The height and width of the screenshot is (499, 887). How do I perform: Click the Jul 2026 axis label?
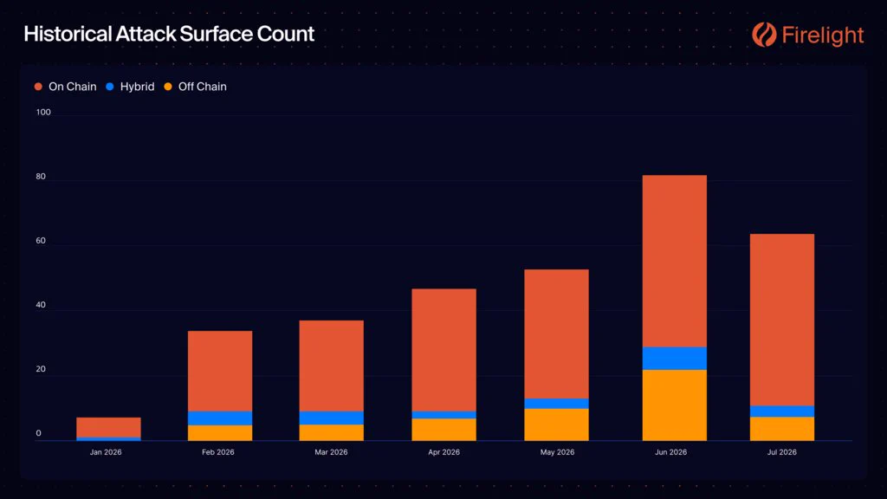pos(782,452)
